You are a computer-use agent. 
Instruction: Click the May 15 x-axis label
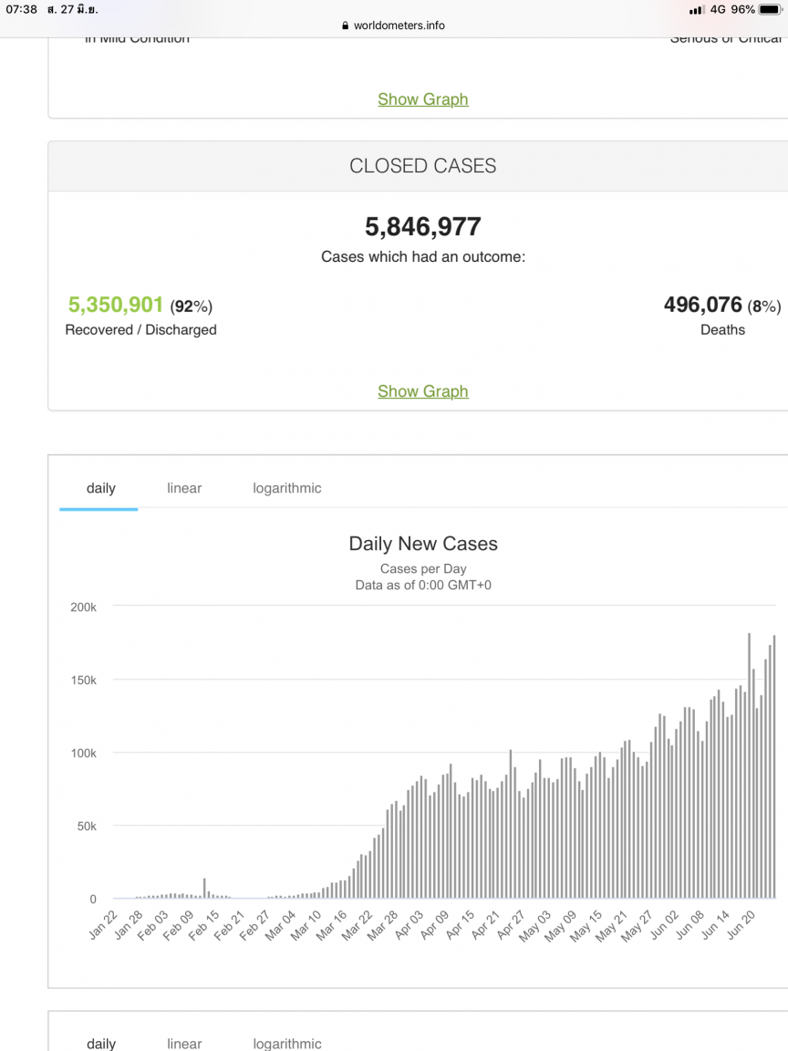coord(586,926)
